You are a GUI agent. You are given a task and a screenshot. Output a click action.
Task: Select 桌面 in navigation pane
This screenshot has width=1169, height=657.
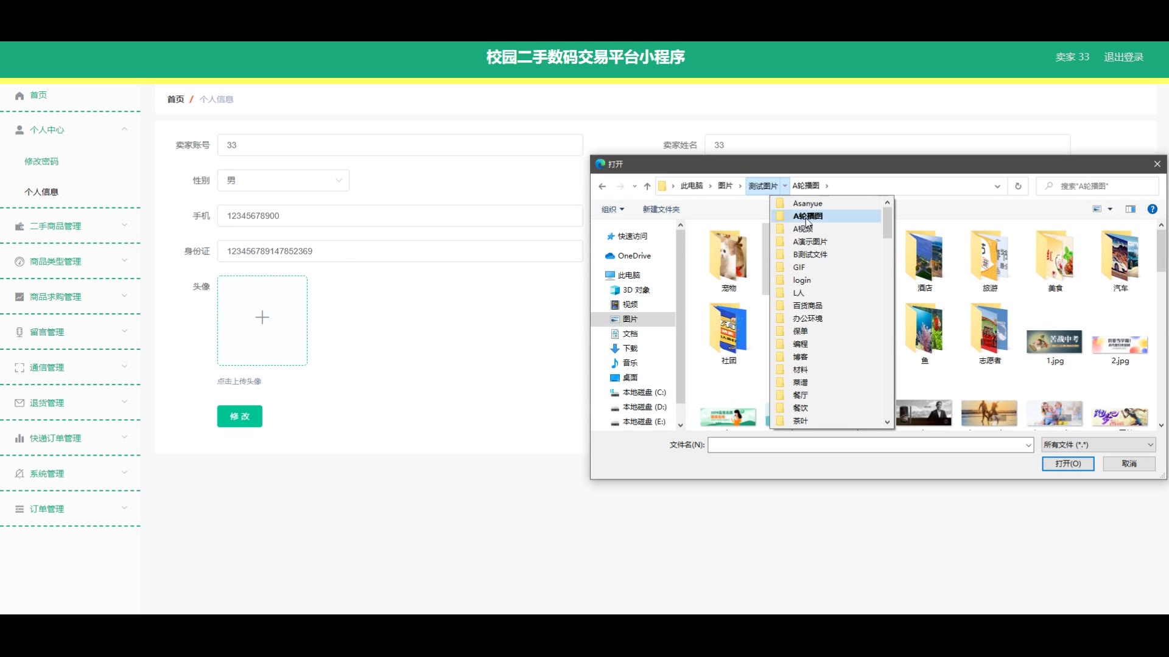[x=630, y=377]
